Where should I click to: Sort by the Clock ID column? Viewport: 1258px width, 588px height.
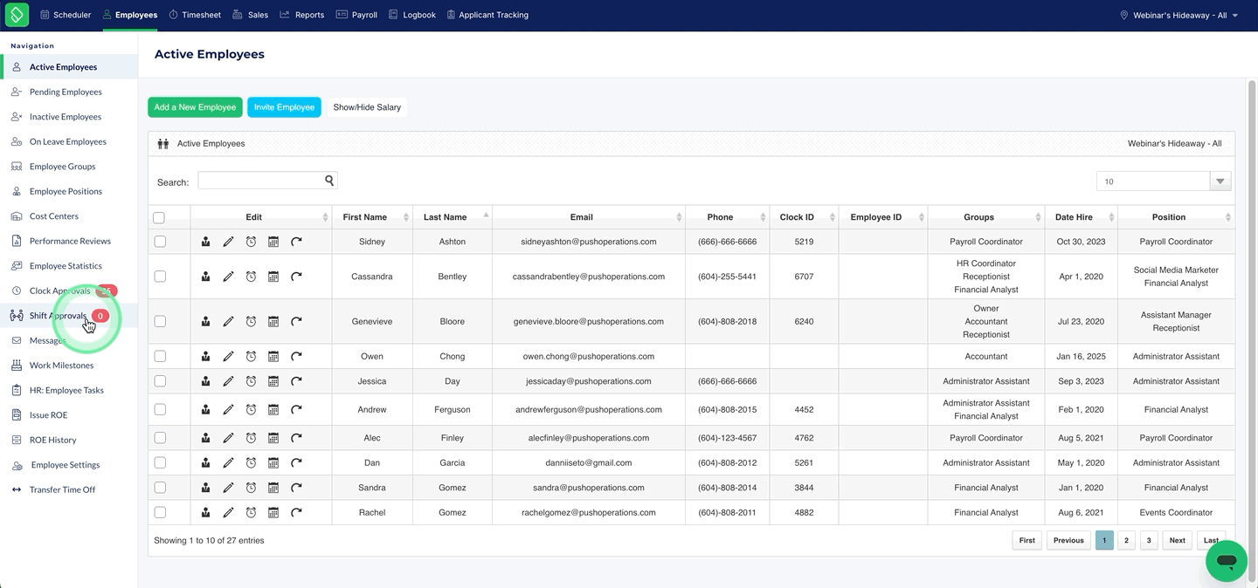coord(804,217)
